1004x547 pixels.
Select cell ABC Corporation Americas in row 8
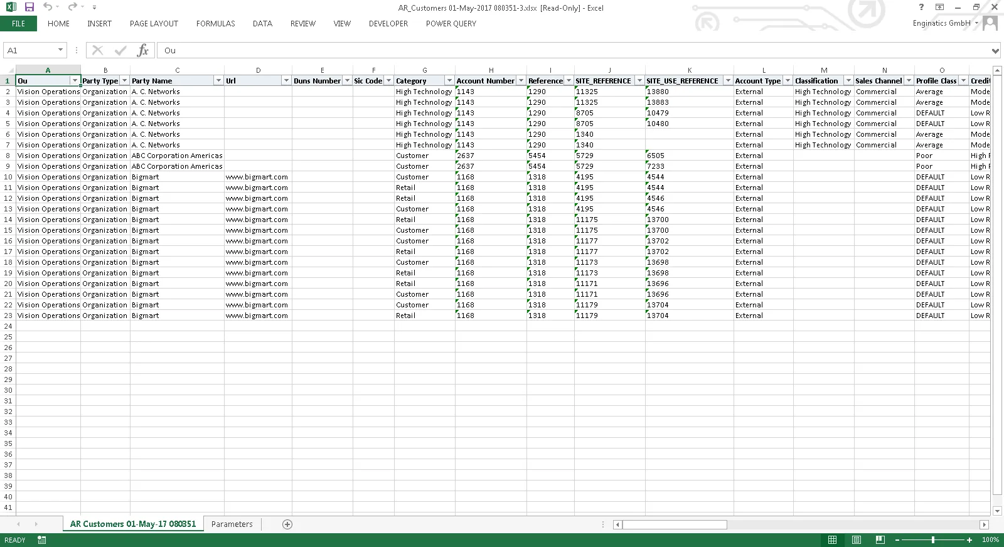click(x=177, y=156)
